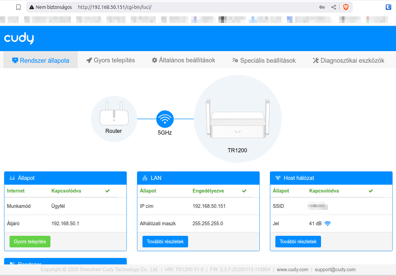
Task: Switch to Általános beállítások tab
Action: 183,60
